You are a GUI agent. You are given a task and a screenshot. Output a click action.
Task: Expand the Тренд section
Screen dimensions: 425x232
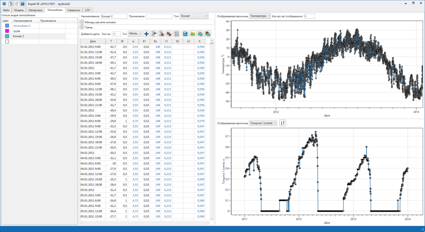click(x=82, y=27)
